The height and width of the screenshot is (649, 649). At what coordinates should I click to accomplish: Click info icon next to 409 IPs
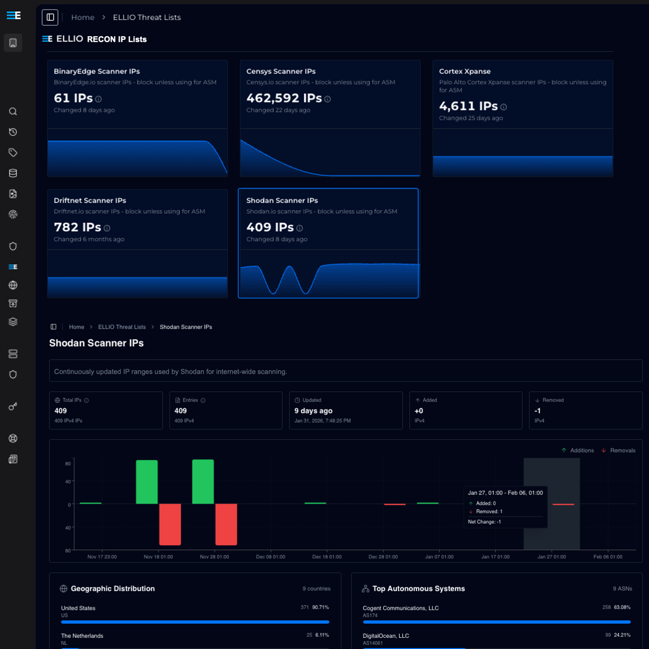point(300,228)
